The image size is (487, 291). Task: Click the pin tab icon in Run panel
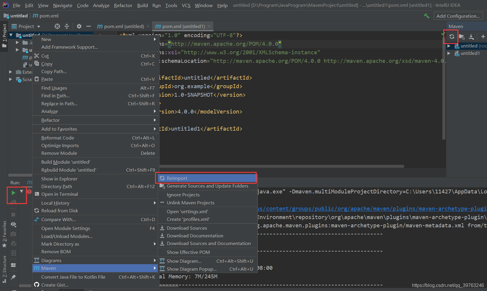[13, 277]
